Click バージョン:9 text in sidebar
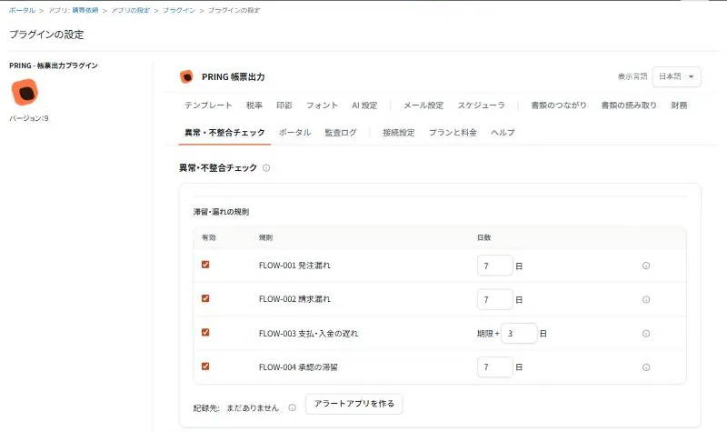This screenshot has width=727, height=432. 29,118
